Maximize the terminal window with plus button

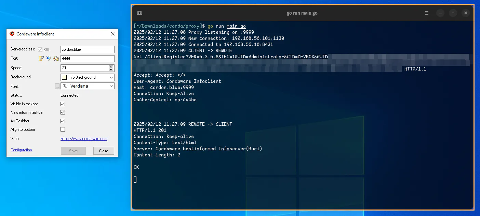coord(453,13)
